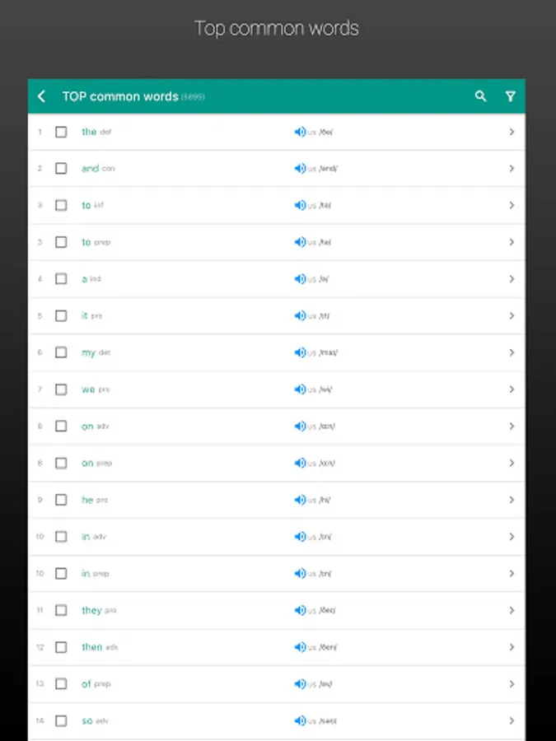The width and height of the screenshot is (556, 741).
Task: Play audio for 'to' inf
Action: pyautogui.click(x=300, y=205)
